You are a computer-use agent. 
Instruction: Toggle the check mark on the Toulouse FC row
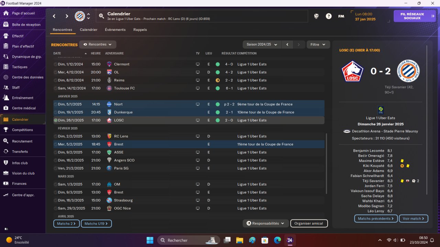[x=56, y=88]
